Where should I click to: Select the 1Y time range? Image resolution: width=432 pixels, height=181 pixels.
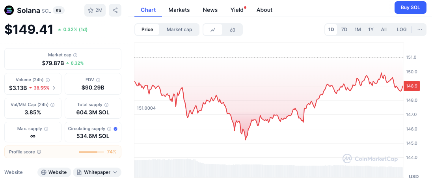[371, 30]
